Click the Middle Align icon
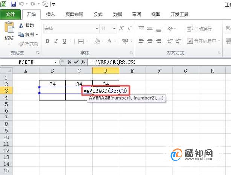This screenshot has width=231, height=175. coord(150,29)
